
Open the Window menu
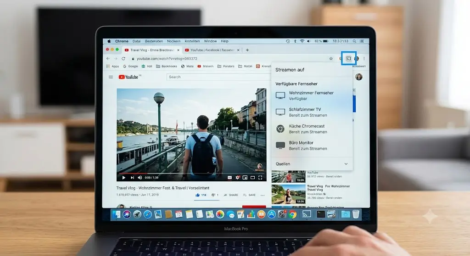[x=210, y=41]
